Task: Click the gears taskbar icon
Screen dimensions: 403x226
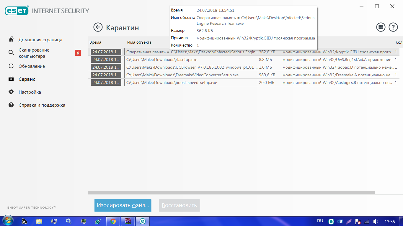Action: point(69,221)
